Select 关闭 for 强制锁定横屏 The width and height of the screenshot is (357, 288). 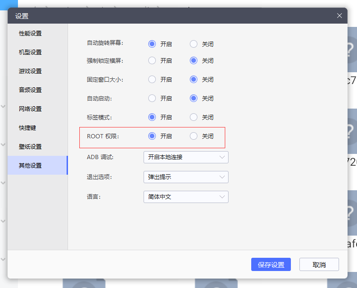(x=194, y=60)
